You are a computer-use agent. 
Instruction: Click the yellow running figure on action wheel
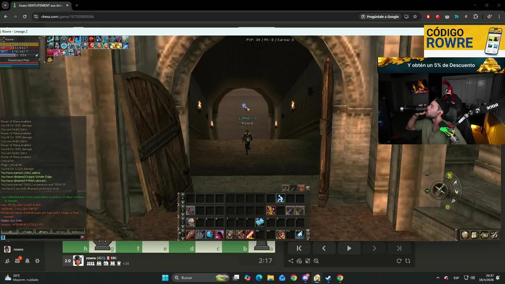(450, 176)
